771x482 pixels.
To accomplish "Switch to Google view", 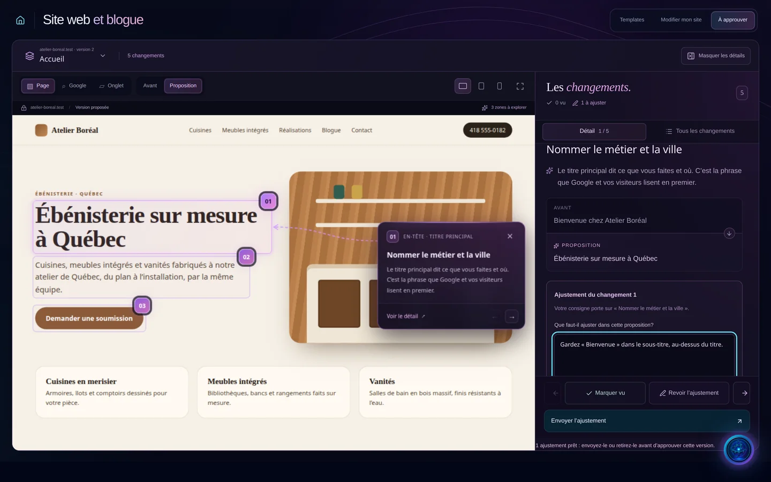I will click(x=74, y=86).
